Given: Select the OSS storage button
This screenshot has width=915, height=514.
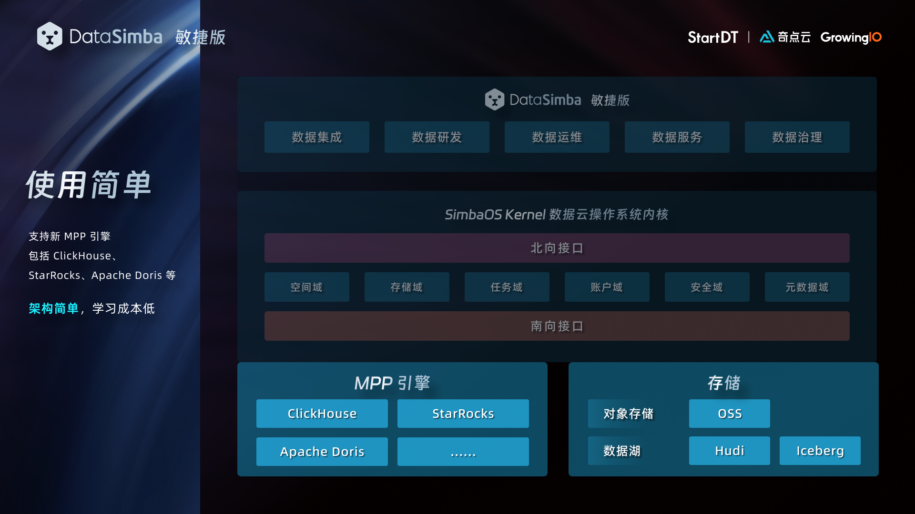Looking at the screenshot, I should pyautogui.click(x=729, y=414).
